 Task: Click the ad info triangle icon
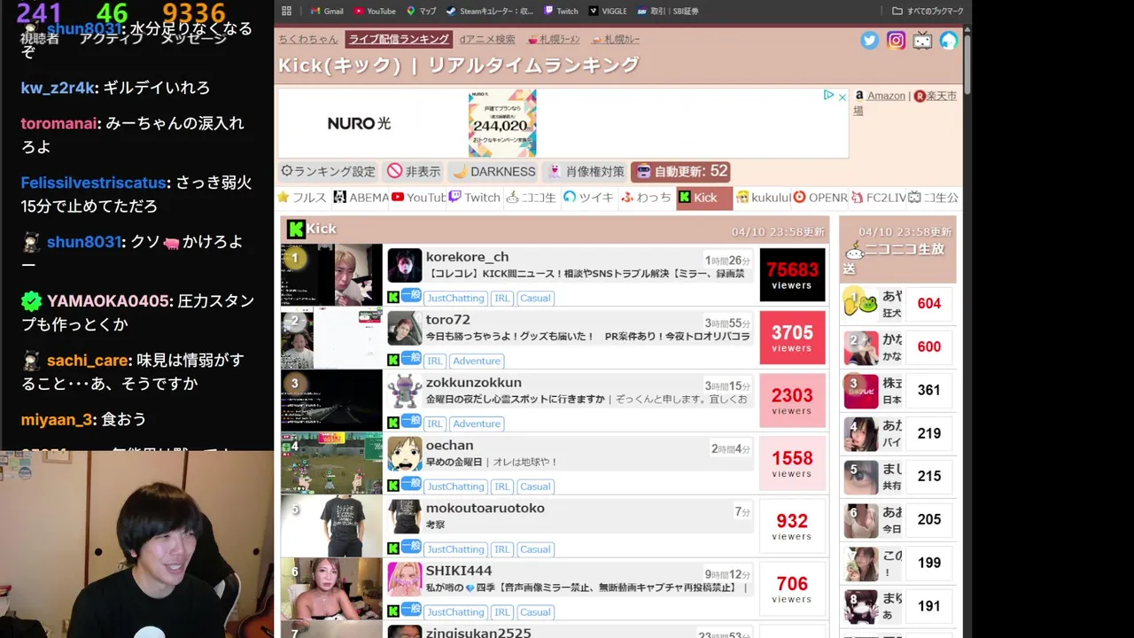(828, 96)
